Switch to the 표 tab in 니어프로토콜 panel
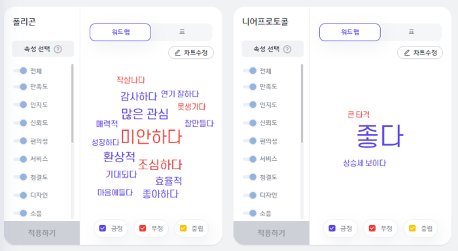458x251 pixels. (412, 32)
